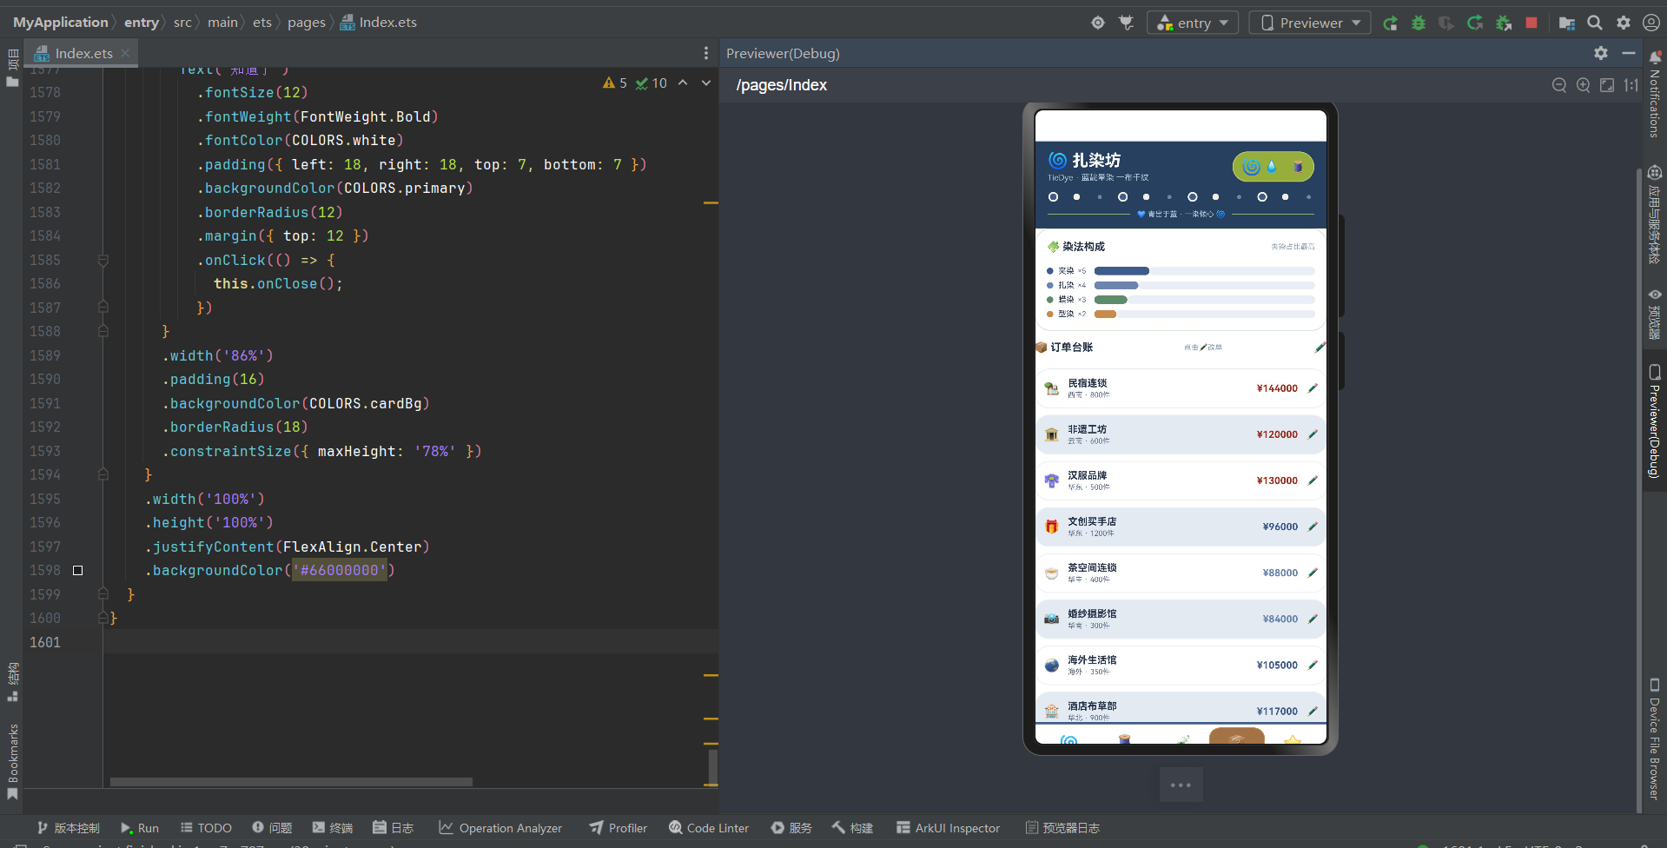
Task: Zoom out the previewer
Action: click(1559, 84)
